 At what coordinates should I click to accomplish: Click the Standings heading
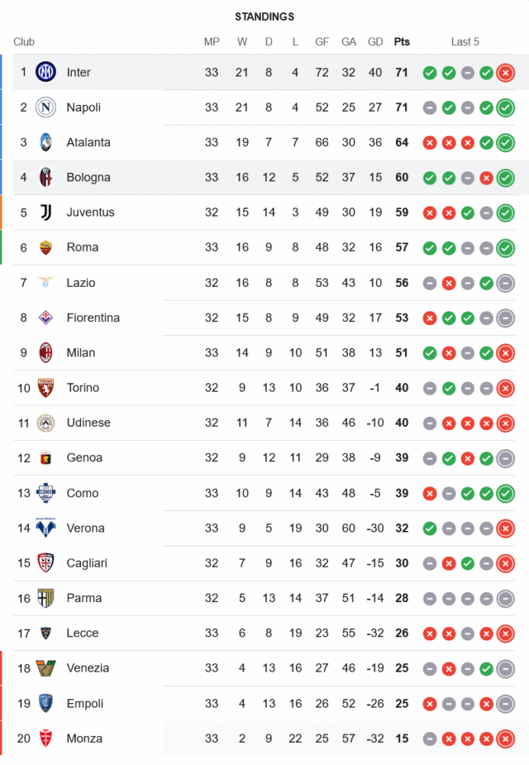coord(264,17)
